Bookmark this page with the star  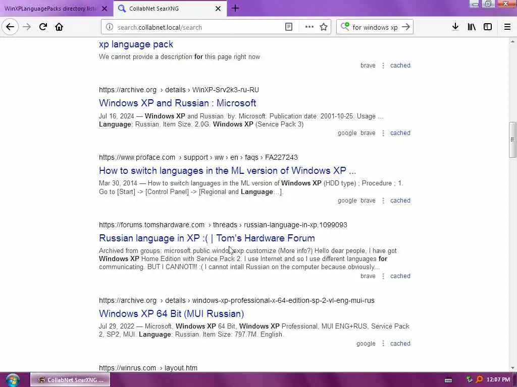click(x=324, y=27)
